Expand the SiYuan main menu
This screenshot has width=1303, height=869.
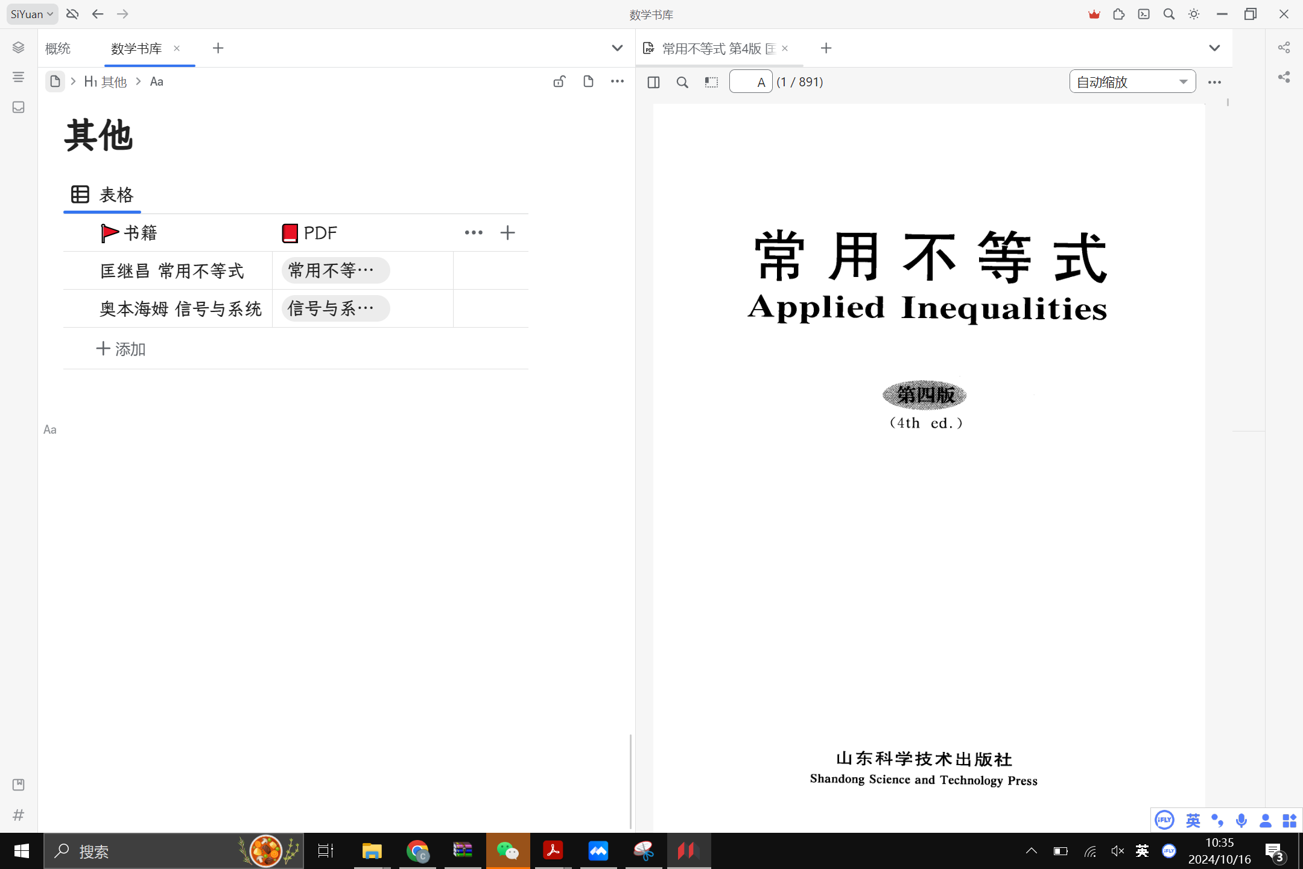click(32, 14)
